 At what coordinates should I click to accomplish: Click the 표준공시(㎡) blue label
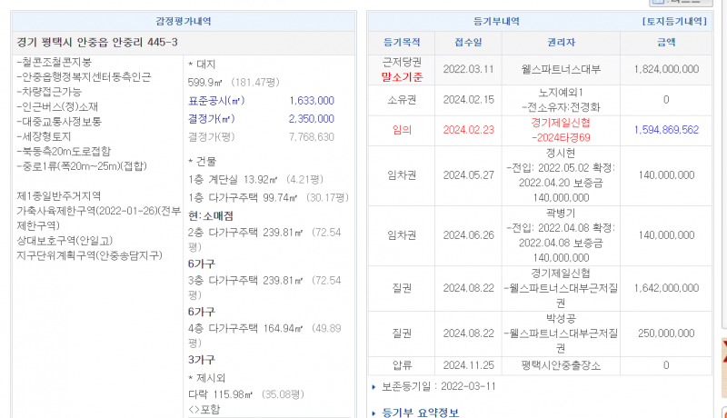click(216, 101)
